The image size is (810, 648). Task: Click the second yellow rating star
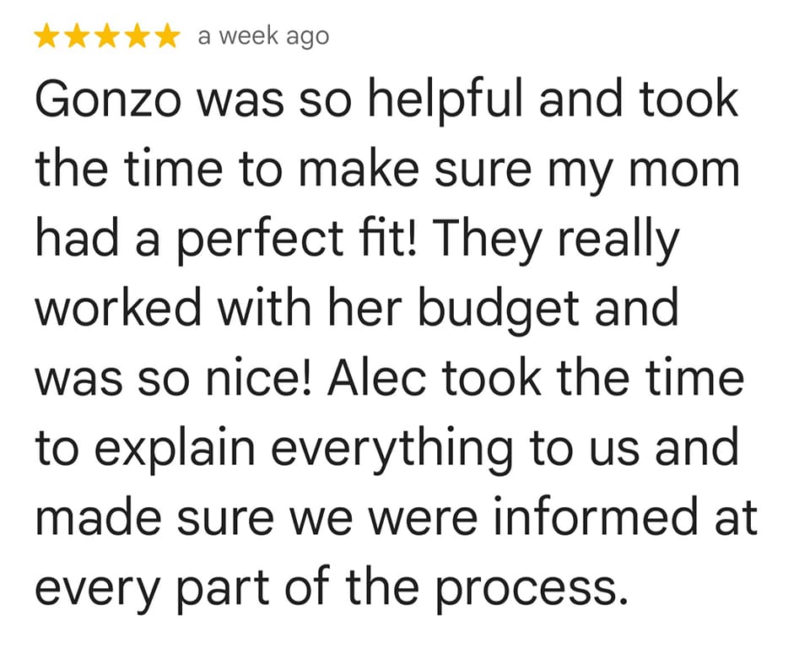[x=77, y=36]
